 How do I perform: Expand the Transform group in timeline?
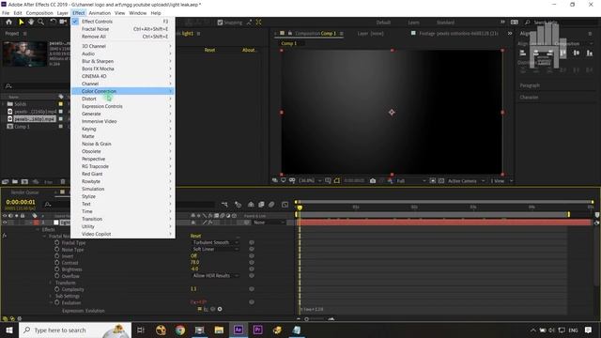(50, 283)
